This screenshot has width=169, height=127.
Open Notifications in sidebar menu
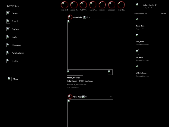pos(18,53)
